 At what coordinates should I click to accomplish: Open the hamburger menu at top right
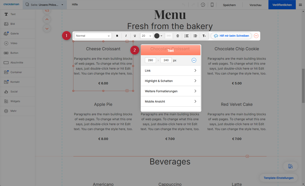300,5
